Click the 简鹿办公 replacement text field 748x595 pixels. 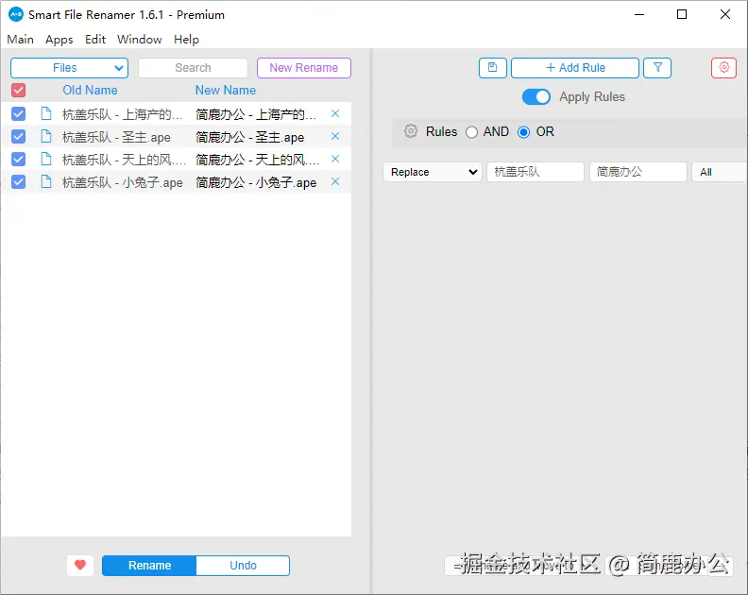(x=638, y=172)
